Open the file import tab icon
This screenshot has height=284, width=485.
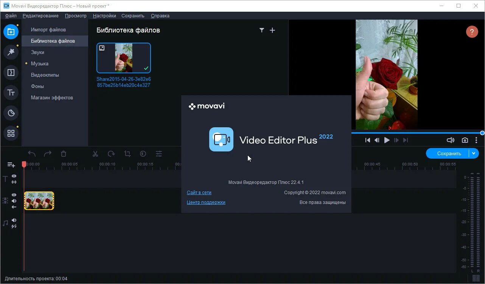click(11, 32)
